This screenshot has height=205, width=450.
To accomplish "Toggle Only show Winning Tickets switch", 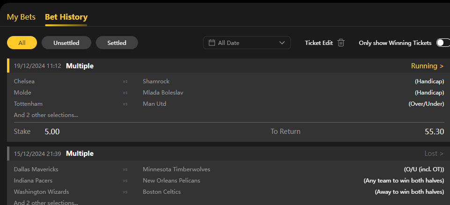I will (x=442, y=43).
